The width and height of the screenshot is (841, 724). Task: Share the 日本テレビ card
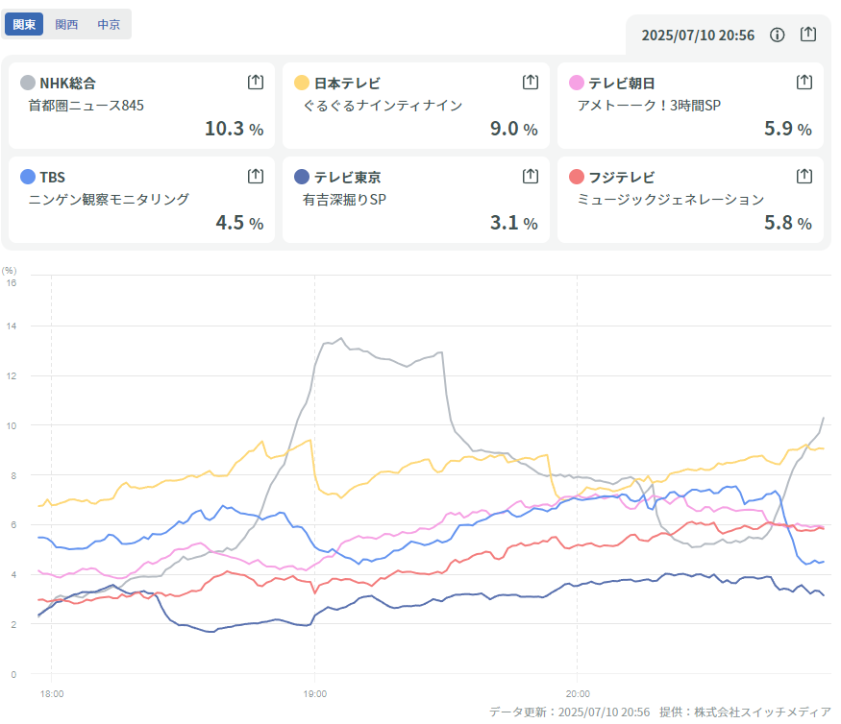coord(531,82)
